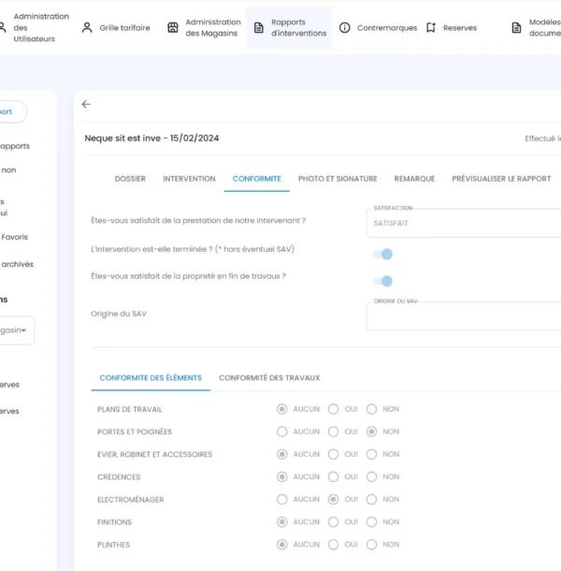Image resolution: width=561 pixels, height=571 pixels.
Task: Select NON for Electroménager
Action: [x=371, y=499]
